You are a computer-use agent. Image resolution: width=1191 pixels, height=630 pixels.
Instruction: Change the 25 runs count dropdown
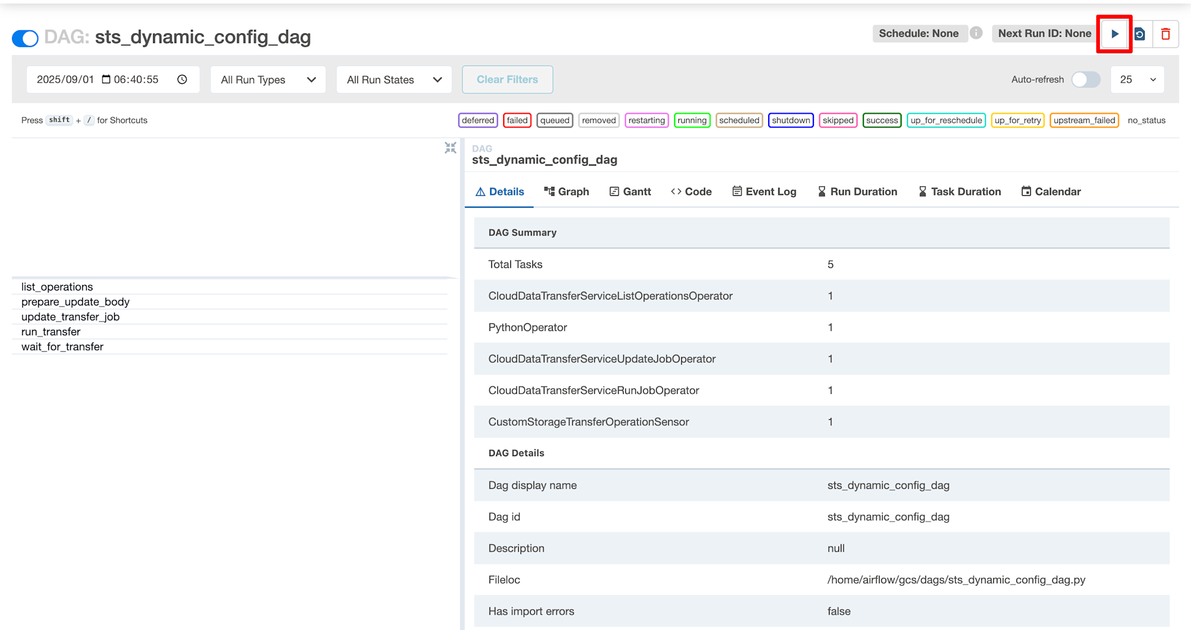pyautogui.click(x=1137, y=79)
